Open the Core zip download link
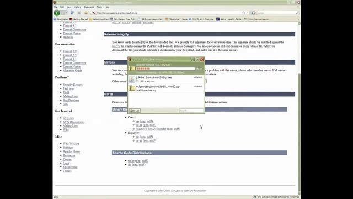353x199 pixels. [x=137, y=121]
